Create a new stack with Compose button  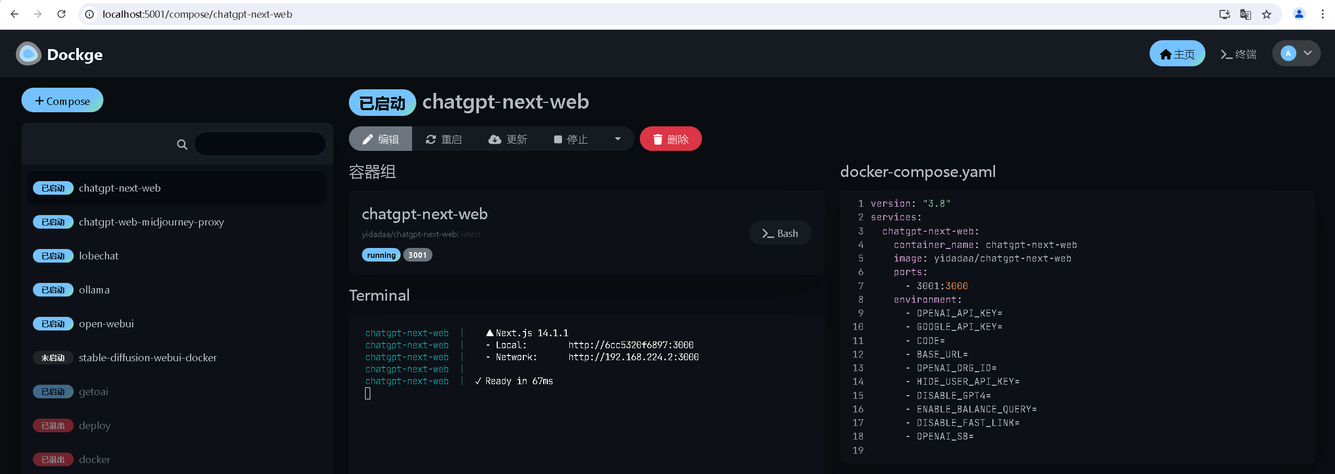click(62, 100)
